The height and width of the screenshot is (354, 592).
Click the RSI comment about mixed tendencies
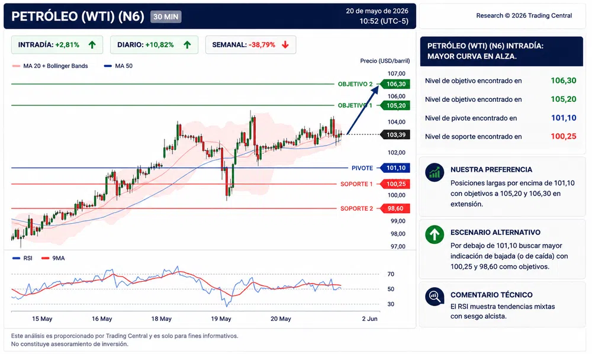[503, 311]
